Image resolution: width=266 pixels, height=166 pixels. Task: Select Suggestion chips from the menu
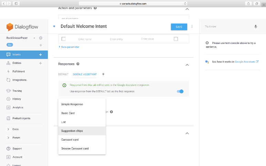point(72,131)
